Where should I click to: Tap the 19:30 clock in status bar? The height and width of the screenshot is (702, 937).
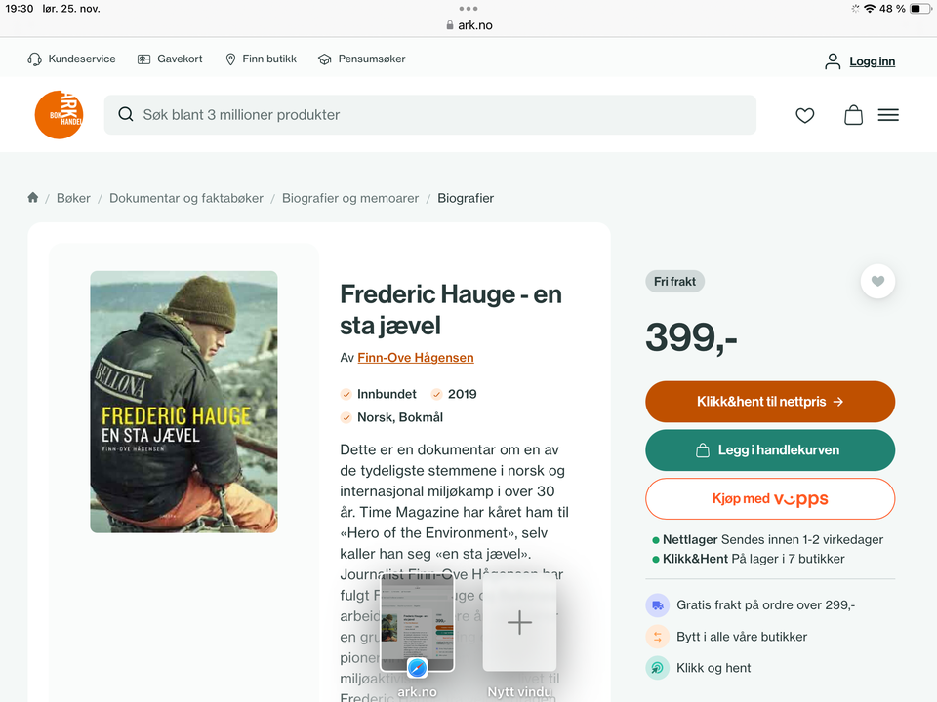pos(20,9)
